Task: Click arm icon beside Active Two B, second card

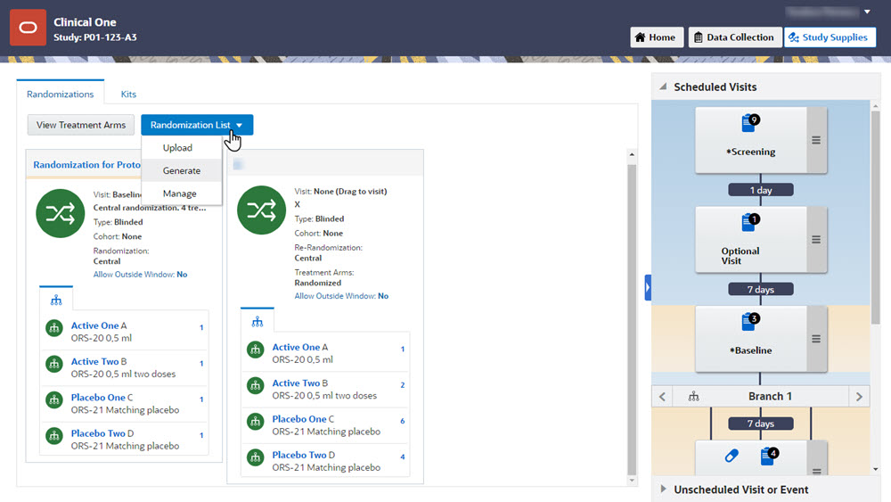Action: click(256, 385)
